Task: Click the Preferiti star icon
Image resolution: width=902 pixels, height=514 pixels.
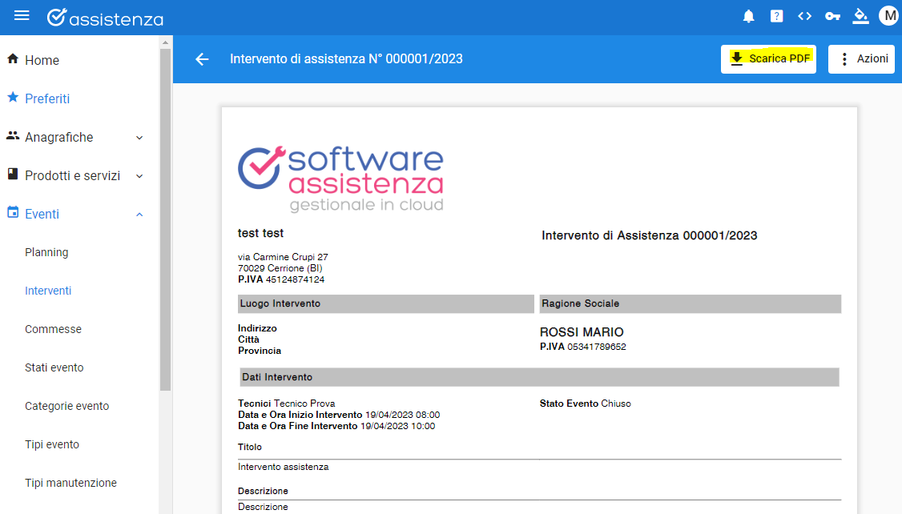Action: click(x=13, y=98)
